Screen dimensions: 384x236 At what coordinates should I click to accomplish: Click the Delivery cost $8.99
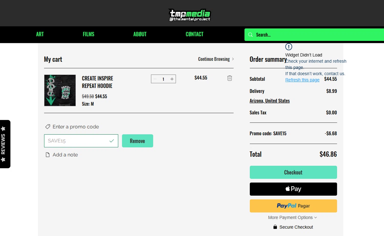(x=332, y=91)
